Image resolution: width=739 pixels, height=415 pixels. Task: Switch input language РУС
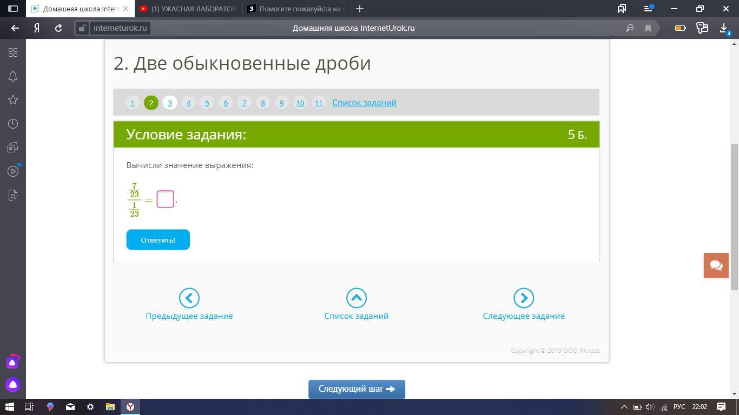(679, 407)
